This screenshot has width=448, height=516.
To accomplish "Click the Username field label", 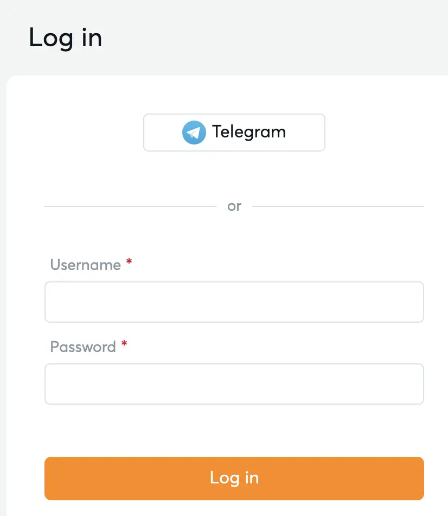I will tap(85, 265).
